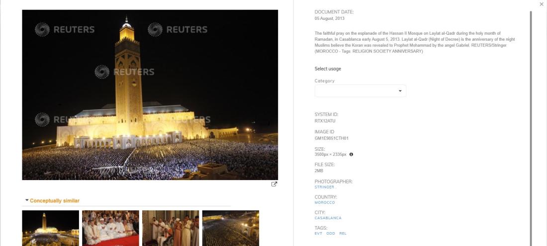The image size is (547, 246).
Task: Close the image detail panel
Action: [x=542, y=4]
